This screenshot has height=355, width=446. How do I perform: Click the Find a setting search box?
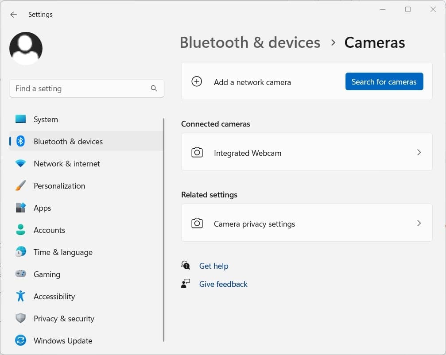click(x=81, y=89)
